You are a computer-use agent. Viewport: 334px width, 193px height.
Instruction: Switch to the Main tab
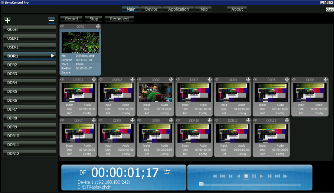point(131,9)
